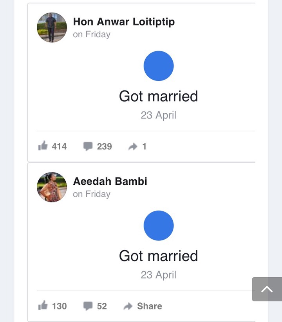
Task: Click the scroll-to-top chevron button
Action: [x=267, y=289]
